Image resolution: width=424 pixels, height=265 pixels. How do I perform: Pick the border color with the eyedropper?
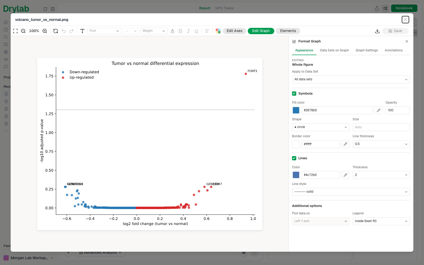point(346,144)
